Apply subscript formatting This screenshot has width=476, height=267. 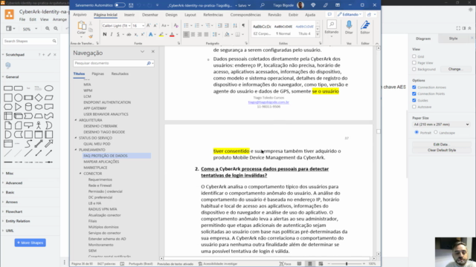136,35
